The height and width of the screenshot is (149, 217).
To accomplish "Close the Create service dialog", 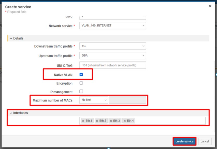I will pos(210,6).
